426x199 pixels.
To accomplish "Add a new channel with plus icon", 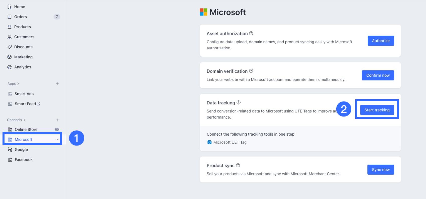I will [x=57, y=120].
